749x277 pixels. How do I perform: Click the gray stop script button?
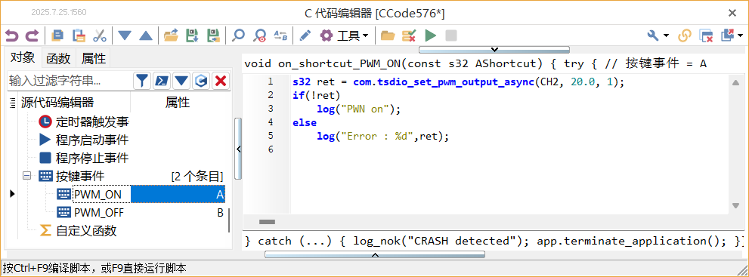(451, 35)
